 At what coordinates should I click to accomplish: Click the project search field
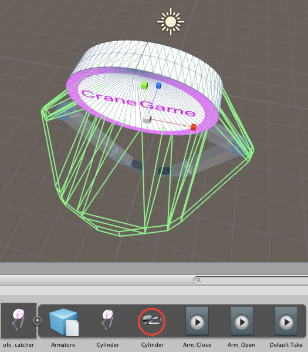[251, 280]
